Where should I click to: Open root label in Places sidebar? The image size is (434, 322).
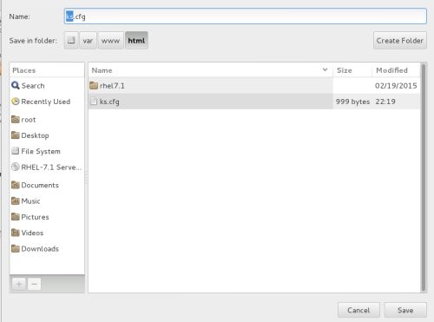click(x=29, y=120)
